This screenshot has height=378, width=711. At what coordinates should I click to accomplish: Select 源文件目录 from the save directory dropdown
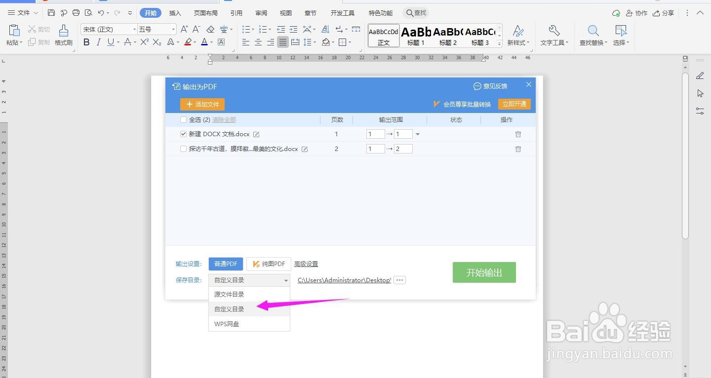229,294
